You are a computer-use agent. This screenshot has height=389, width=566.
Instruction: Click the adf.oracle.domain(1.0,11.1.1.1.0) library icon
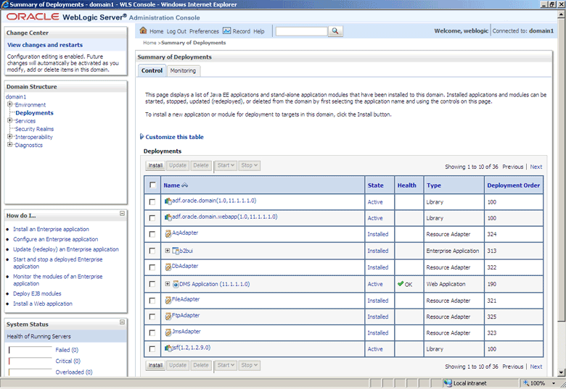pyautogui.click(x=168, y=201)
